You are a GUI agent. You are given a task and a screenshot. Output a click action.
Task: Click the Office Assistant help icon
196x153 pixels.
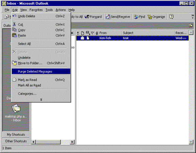171,17
